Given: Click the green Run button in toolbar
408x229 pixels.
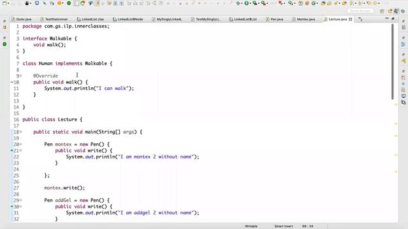Looking at the screenshot, I should tap(247, 3).
